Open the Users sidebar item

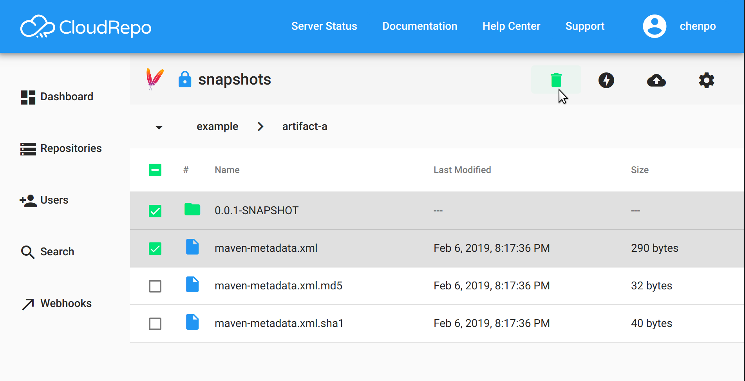[x=44, y=200]
